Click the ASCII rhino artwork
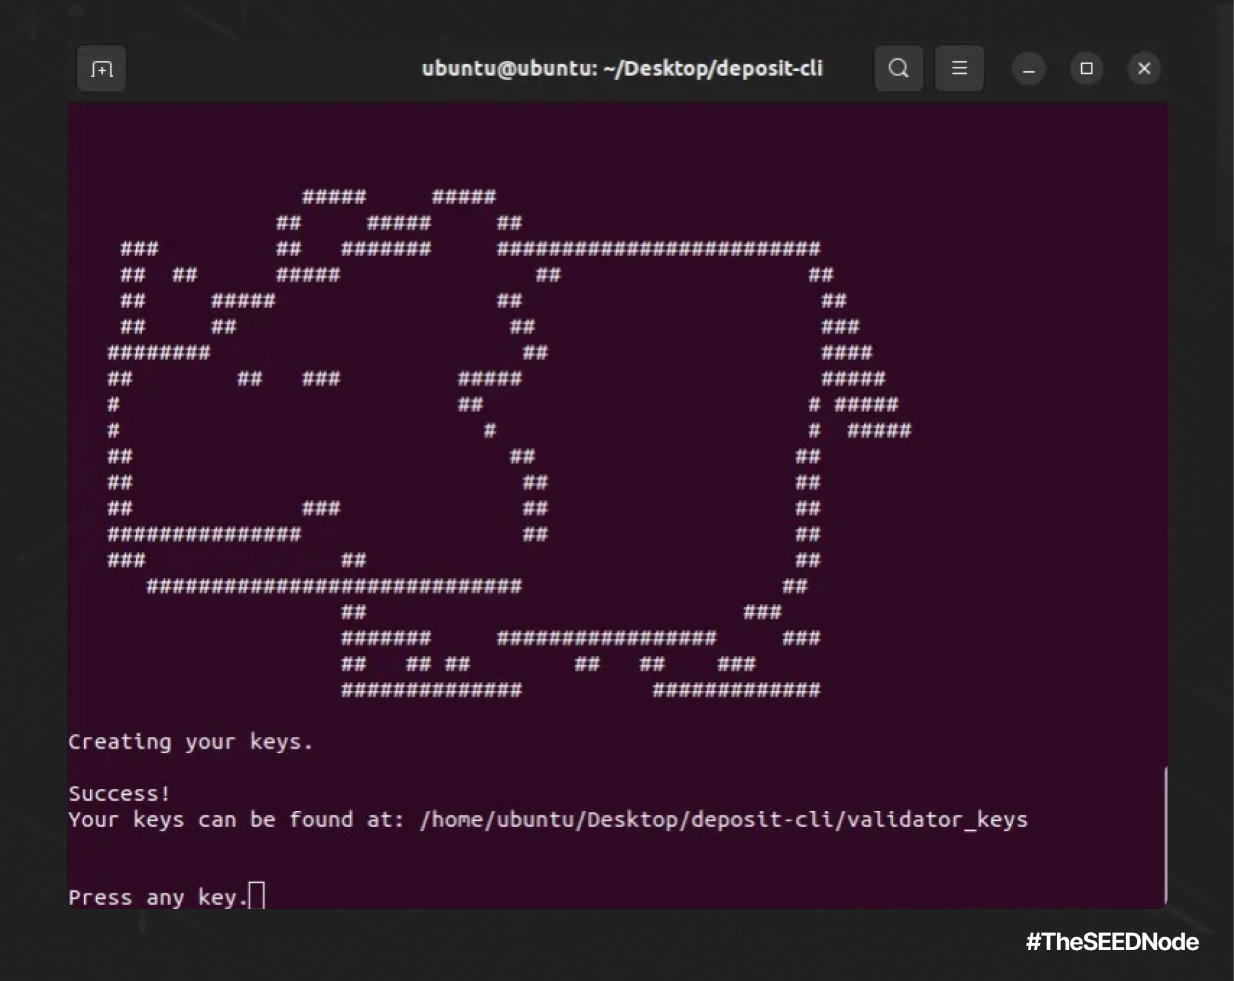This screenshot has width=1234, height=981. pyautogui.click(x=509, y=443)
